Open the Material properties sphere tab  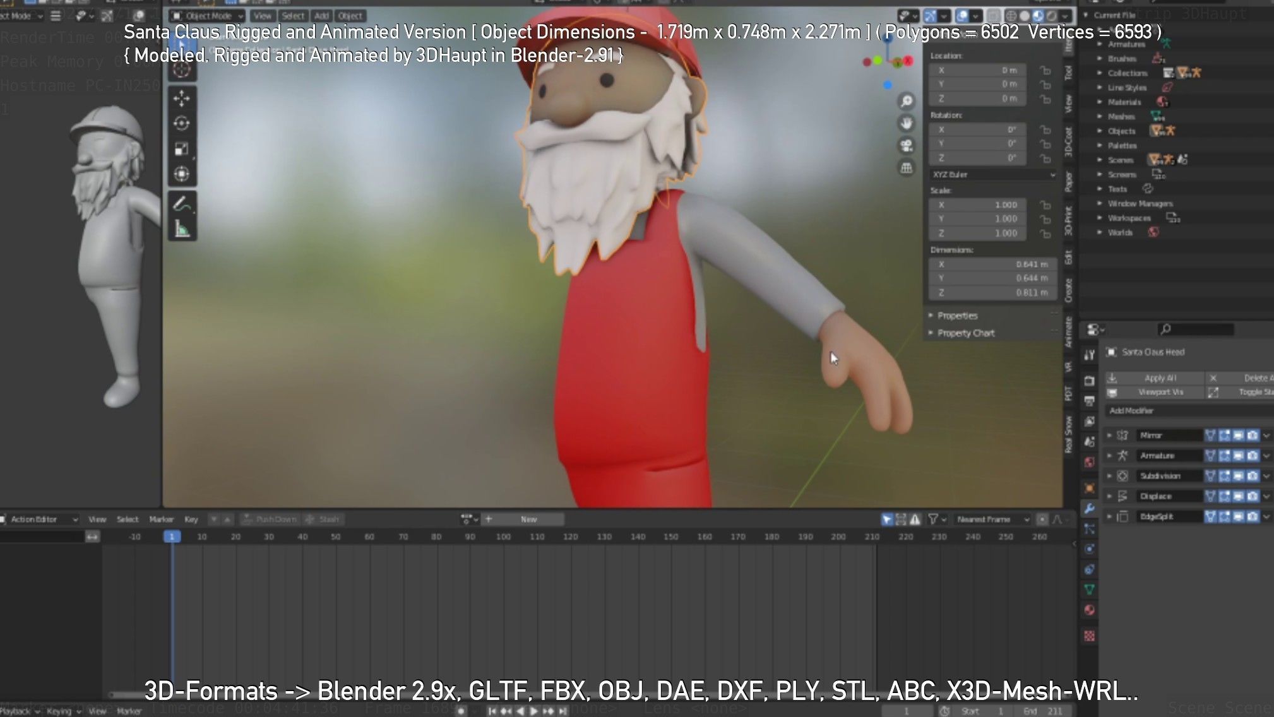tap(1090, 610)
